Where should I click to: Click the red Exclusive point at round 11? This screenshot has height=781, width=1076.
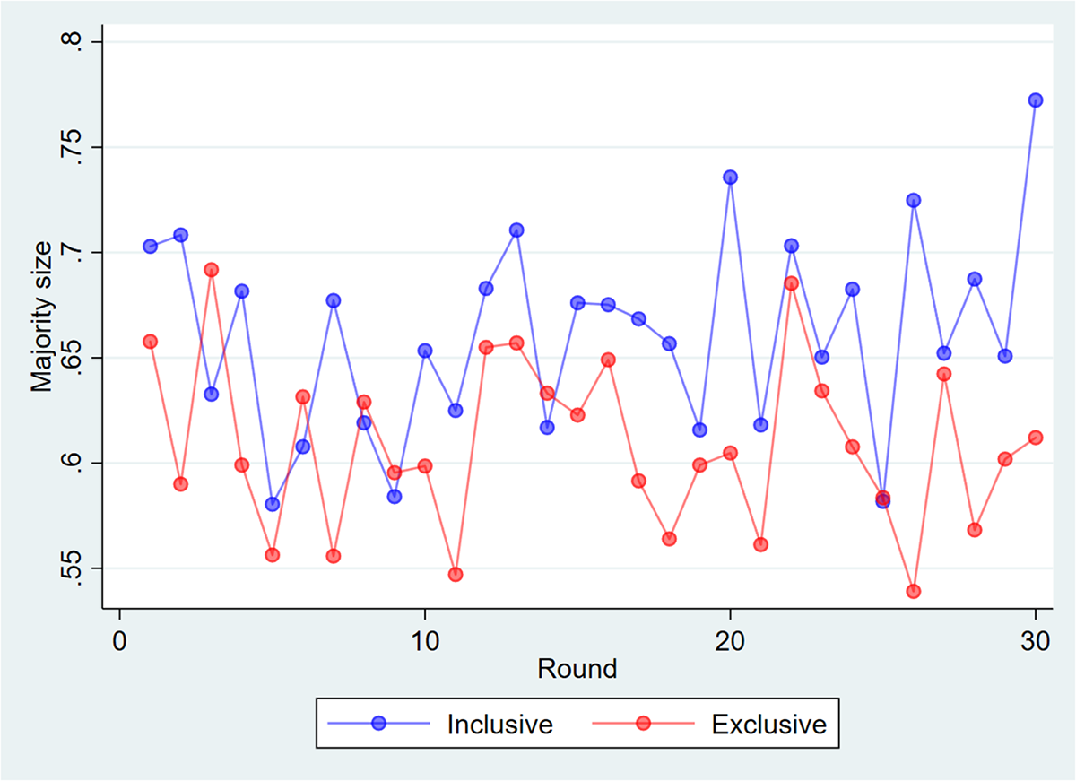coord(456,575)
